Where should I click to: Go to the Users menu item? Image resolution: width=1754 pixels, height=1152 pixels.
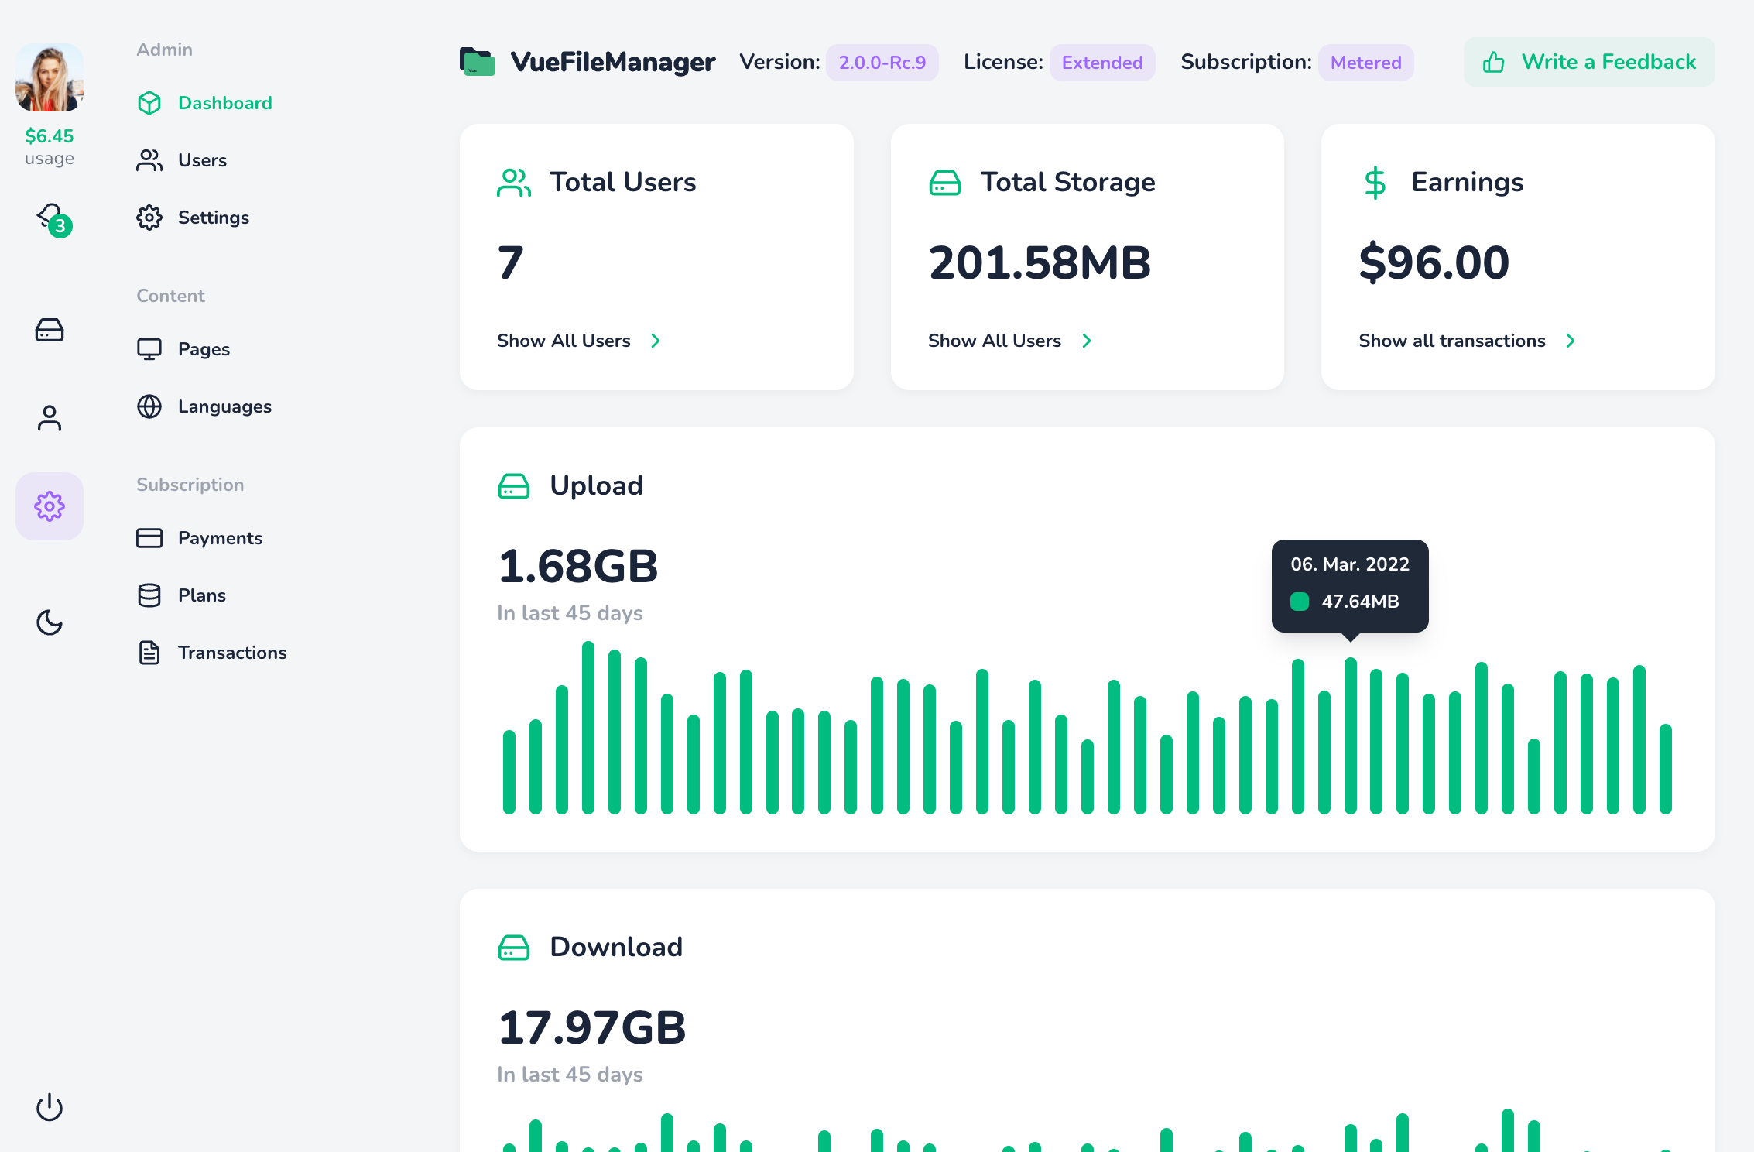pyautogui.click(x=202, y=160)
